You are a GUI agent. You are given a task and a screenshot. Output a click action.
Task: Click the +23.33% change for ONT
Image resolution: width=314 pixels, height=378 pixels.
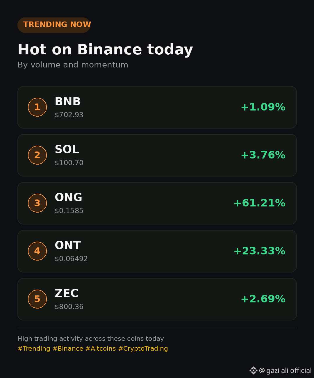pyautogui.click(x=259, y=251)
